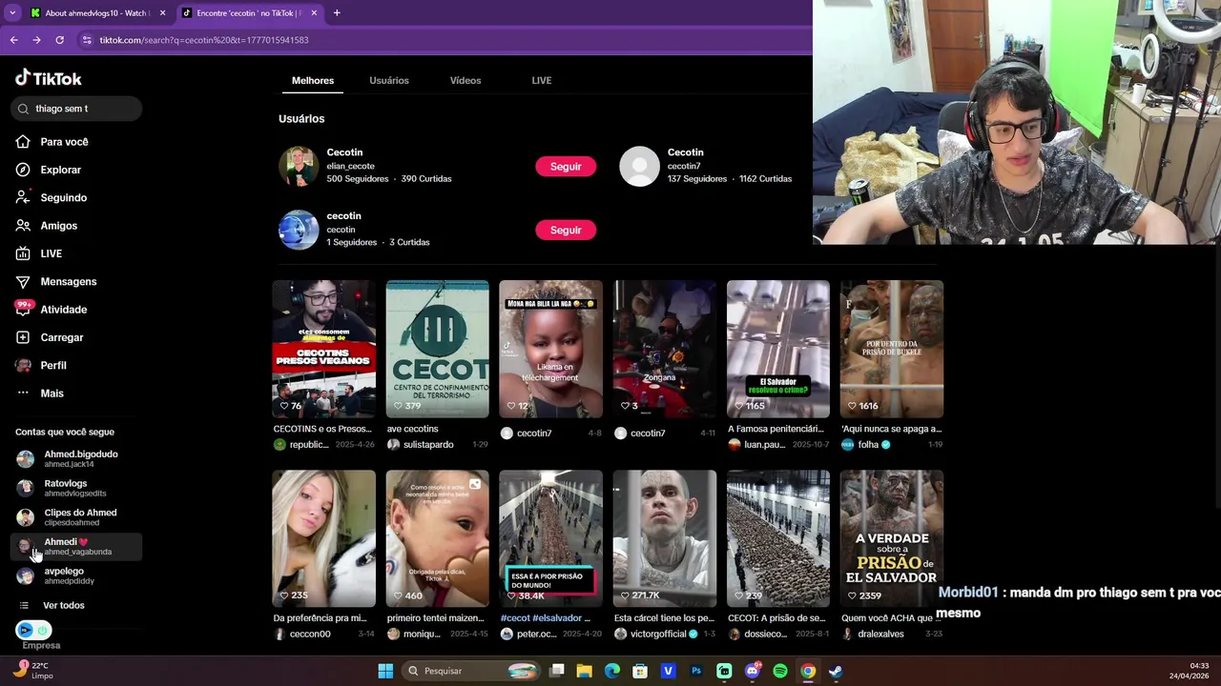Screen dimensions: 1221x686
Task: Open the Windows Start menu
Action: [385, 671]
